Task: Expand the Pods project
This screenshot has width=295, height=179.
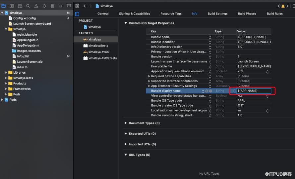Action: (x=2, y=100)
